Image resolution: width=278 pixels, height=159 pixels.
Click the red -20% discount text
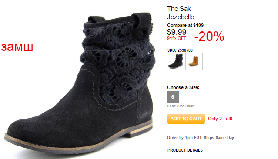[x=209, y=36]
